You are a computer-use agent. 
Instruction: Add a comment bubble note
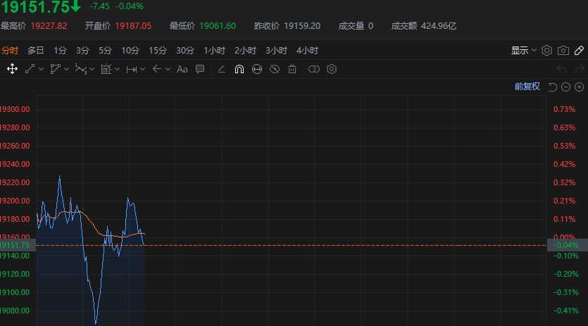[x=200, y=69]
